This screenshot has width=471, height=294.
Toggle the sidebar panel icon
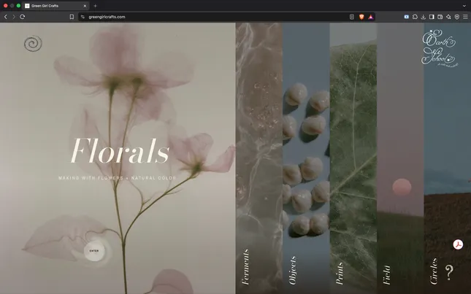tap(432, 17)
